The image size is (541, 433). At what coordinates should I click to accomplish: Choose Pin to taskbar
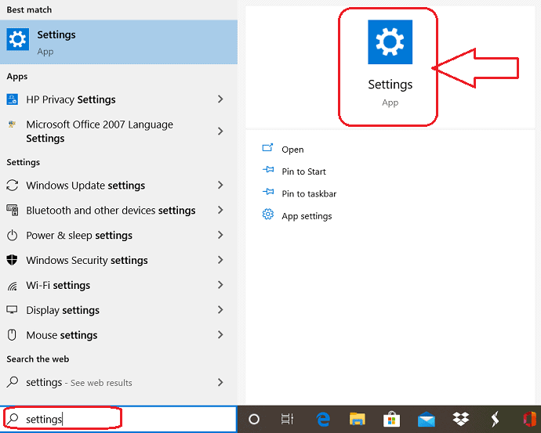(309, 193)
